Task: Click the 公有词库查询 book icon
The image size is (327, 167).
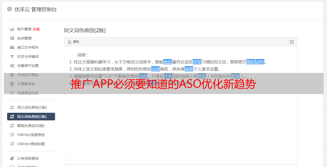Action: [12, 158]
